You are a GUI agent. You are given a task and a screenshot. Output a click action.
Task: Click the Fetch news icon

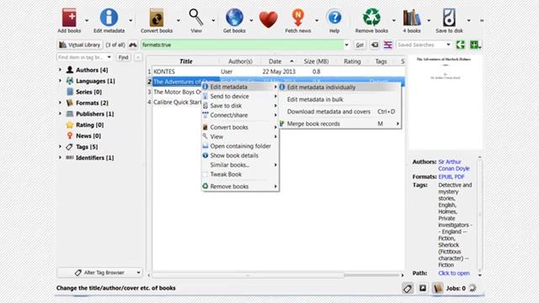click(x=297, y=18)
